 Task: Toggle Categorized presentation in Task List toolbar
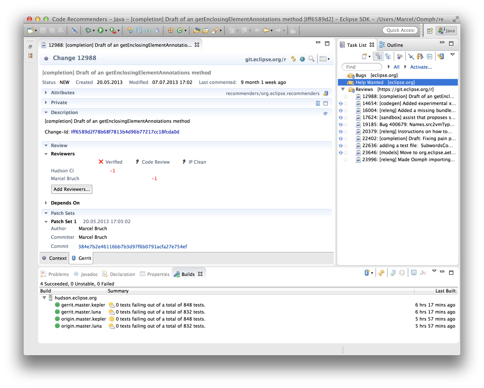pos(379,57)
